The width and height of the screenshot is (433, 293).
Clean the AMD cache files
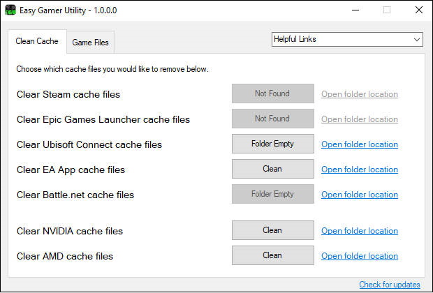point(272,256)
